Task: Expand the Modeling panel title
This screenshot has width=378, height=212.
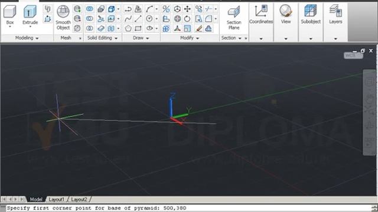Action: point(27,38)
